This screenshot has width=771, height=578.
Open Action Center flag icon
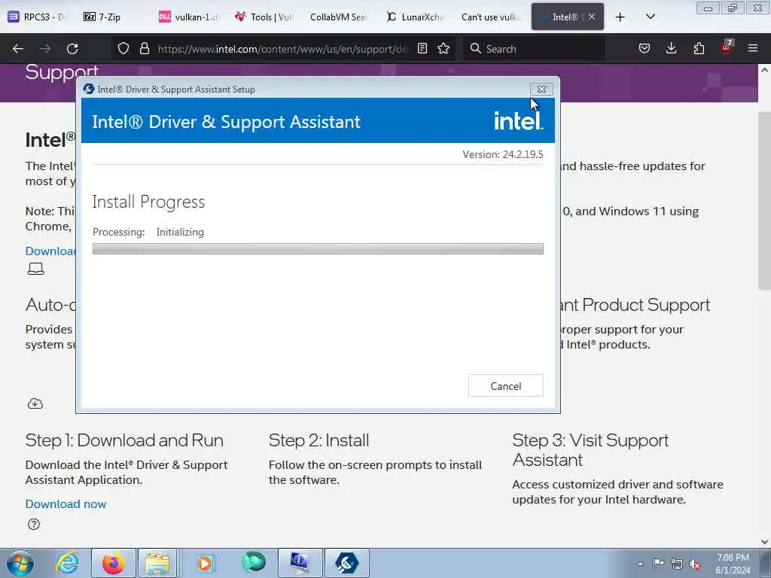click(x=658, y=563)
